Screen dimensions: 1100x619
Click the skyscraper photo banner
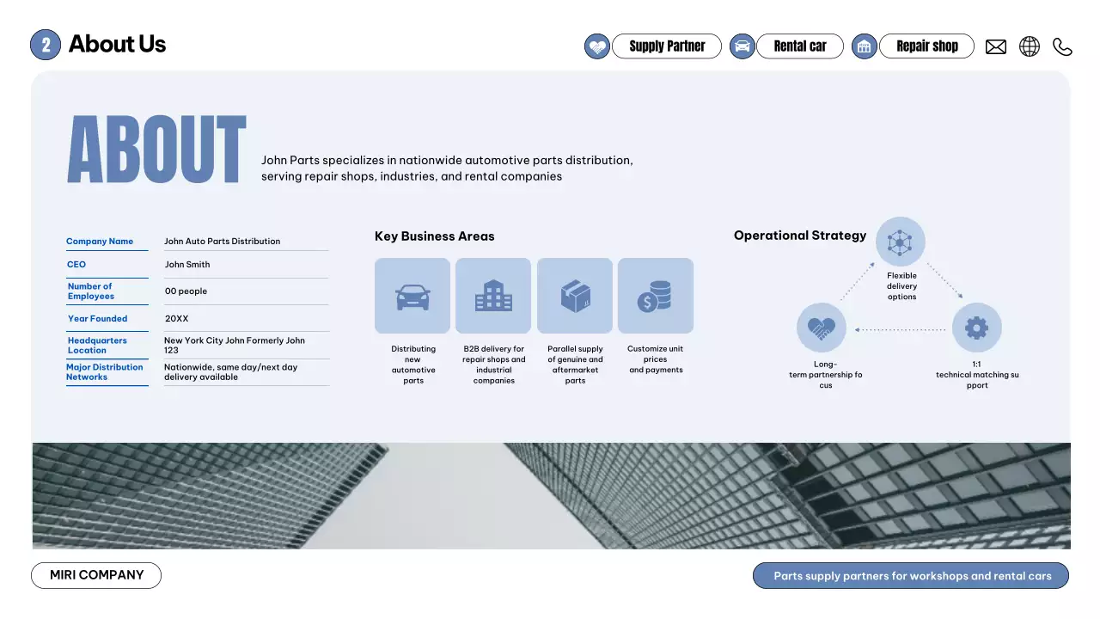[x=551, y=495]
